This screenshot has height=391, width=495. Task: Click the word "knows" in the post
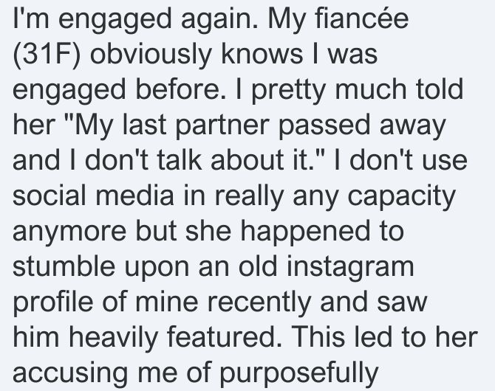(262, 54)
